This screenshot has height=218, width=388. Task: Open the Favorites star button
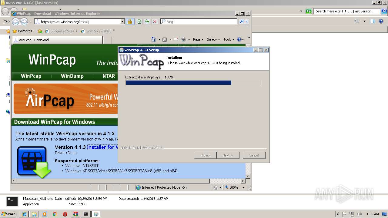22,31
